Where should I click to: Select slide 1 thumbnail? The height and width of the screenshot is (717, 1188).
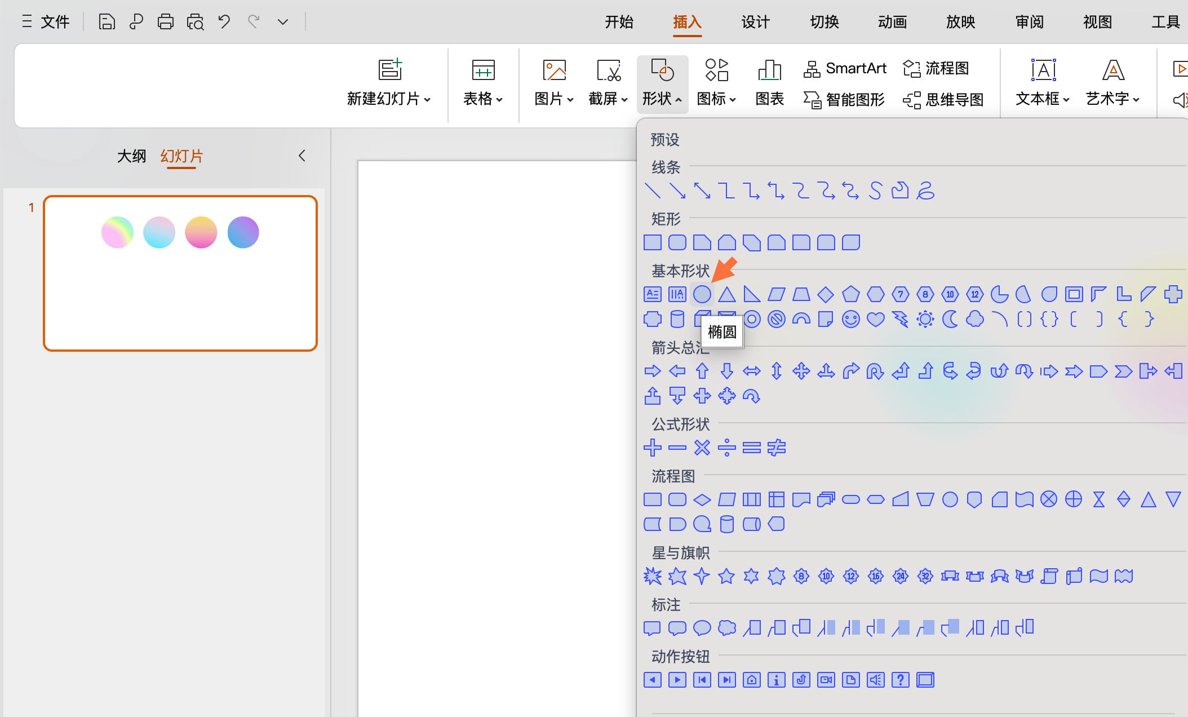(x=180, y=273)
